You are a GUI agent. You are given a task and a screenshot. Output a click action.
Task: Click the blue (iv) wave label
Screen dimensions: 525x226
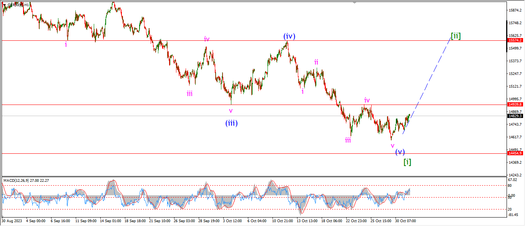289,36
